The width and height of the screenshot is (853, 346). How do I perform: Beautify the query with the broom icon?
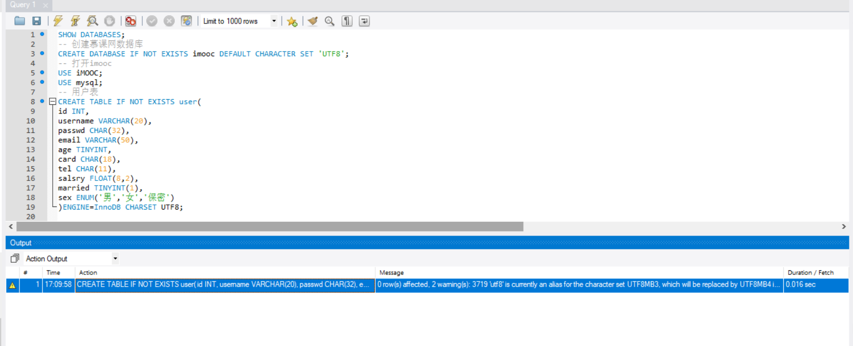coord(313,21)
